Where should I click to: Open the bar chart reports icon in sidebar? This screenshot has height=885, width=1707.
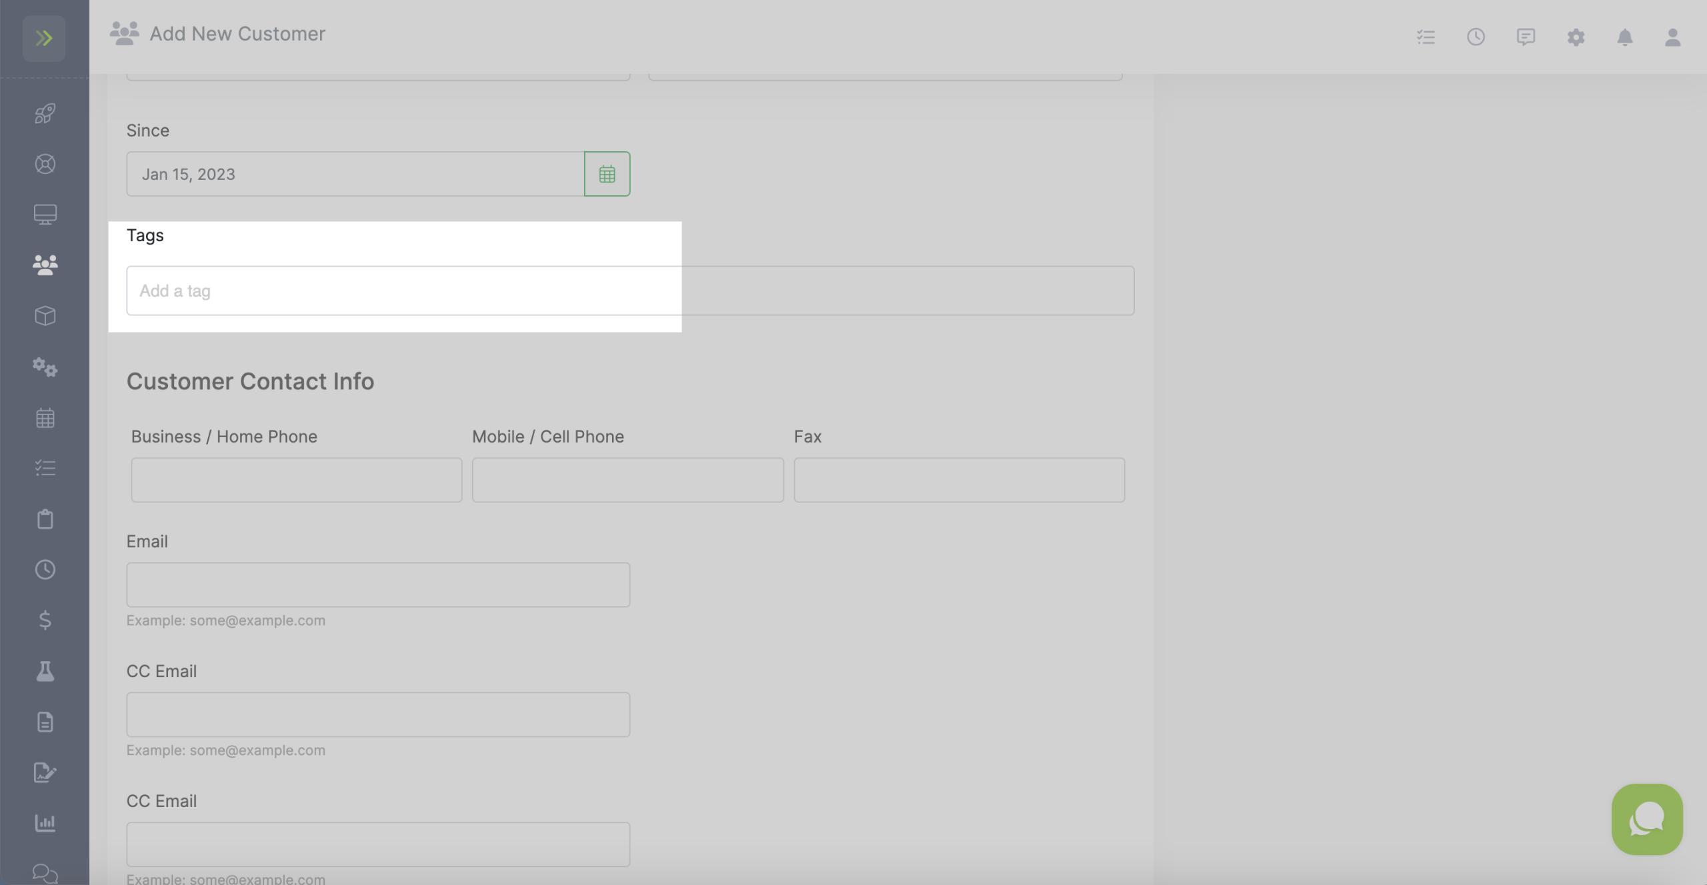pos(45,823)
